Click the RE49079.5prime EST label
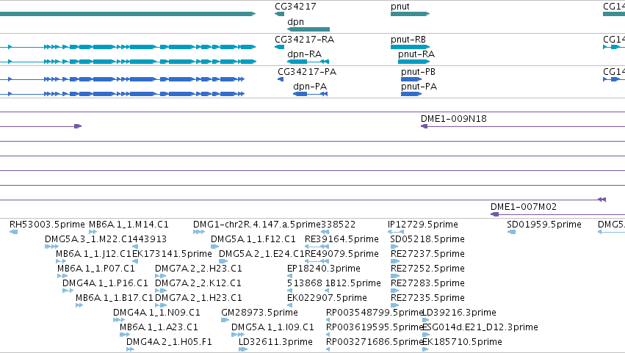The height and width of the screenshot is (353, 625). coord(342,254)
